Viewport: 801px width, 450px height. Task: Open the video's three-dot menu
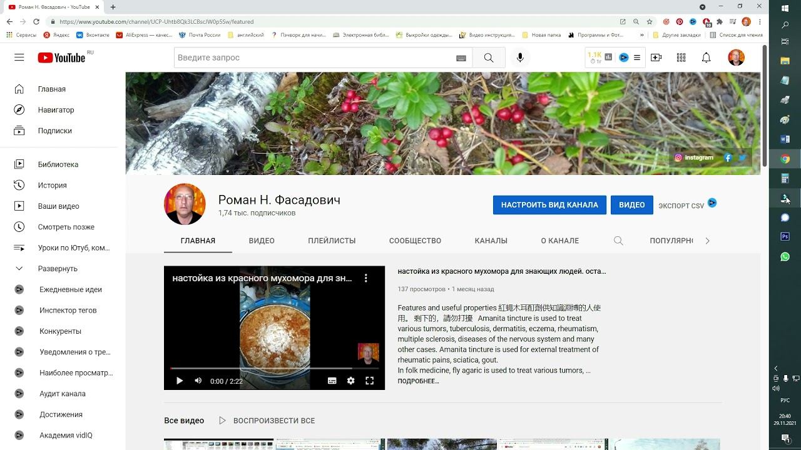[366, 278]
